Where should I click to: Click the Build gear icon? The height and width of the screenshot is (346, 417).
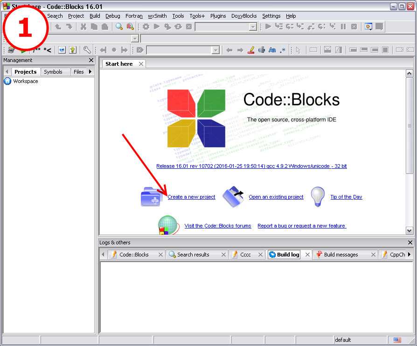click(x=146, y=27)
